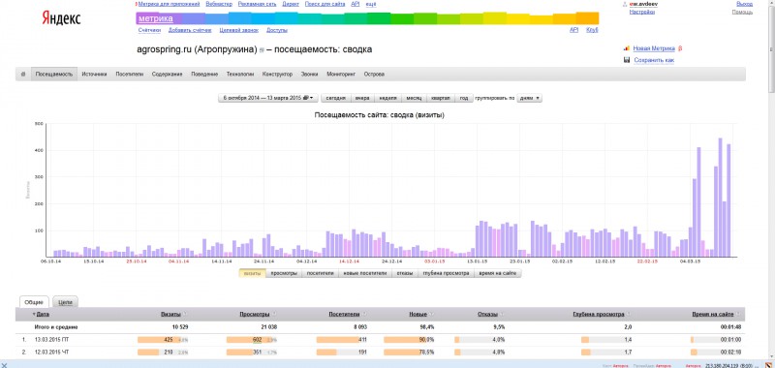This screenshot has width=775, height=368.
Task: Click the метрика logo link
Action: 156,18
